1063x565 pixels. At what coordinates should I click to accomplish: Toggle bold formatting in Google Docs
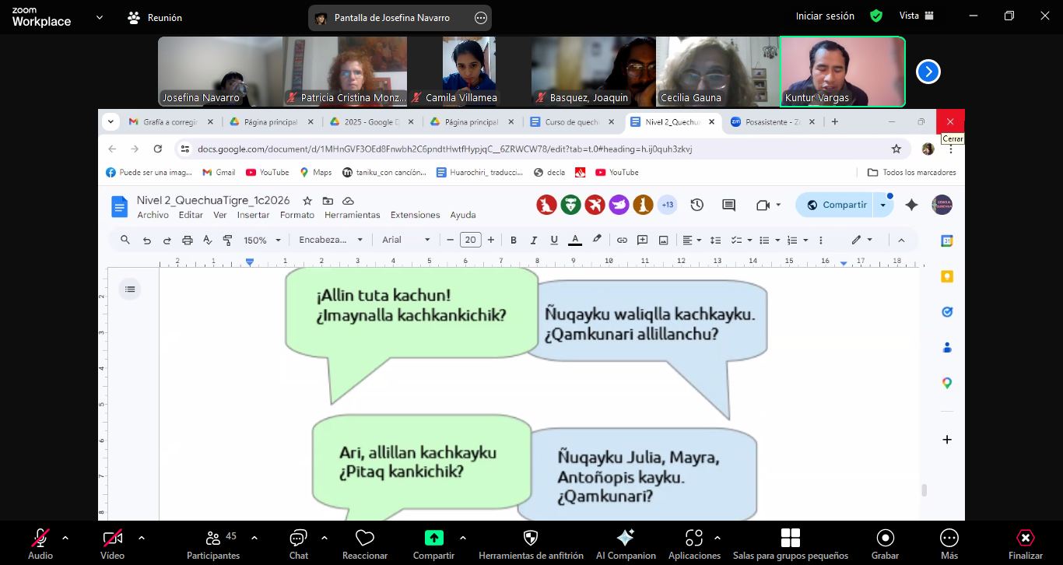[x=514, y=240]
